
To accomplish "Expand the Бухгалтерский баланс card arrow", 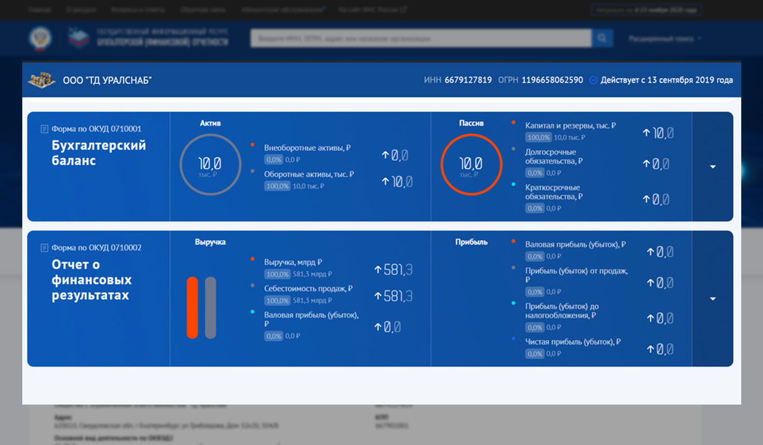I will coord(713,167).
